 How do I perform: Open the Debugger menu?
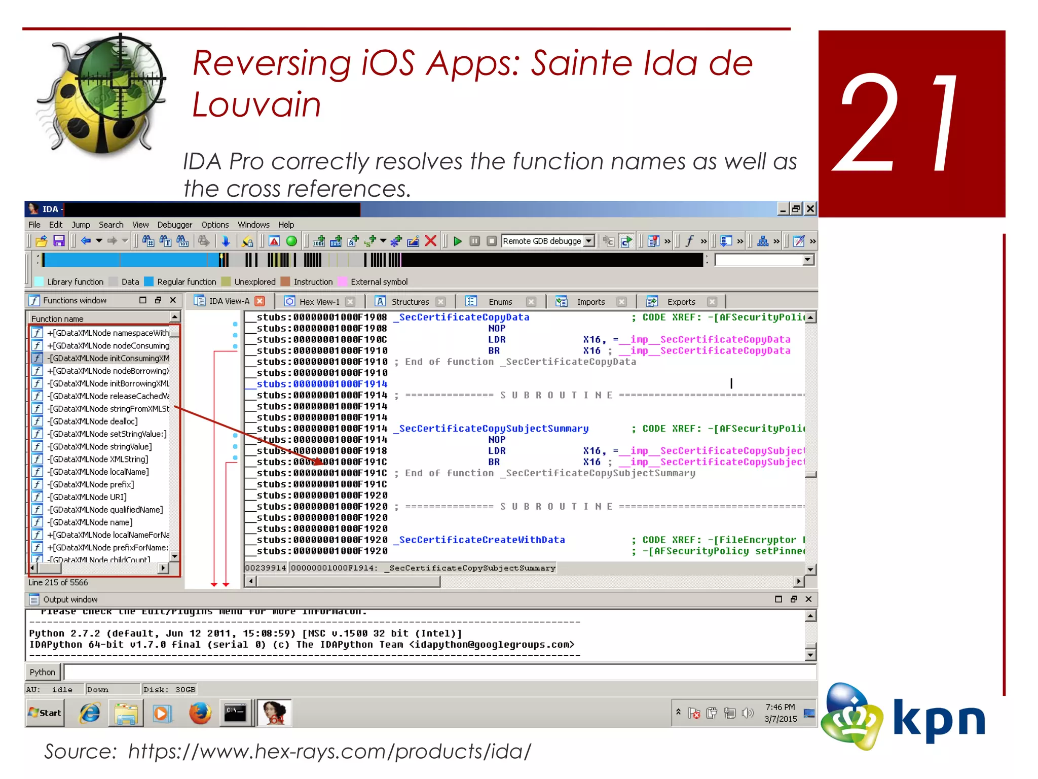click(175, 225)
